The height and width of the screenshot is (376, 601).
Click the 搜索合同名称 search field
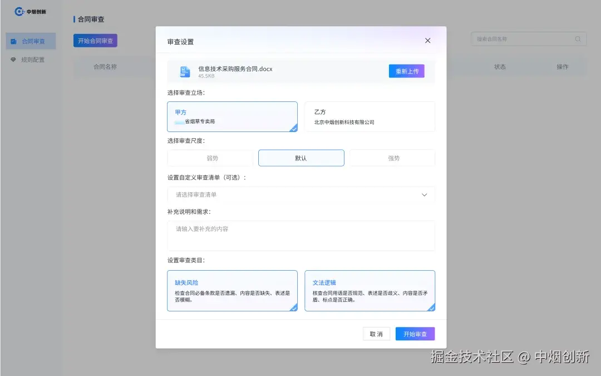click(523, 39)
